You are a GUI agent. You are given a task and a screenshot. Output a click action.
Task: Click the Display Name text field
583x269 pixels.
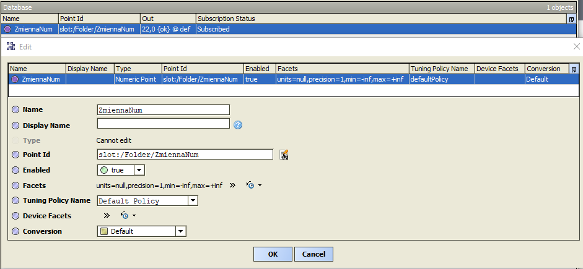[x=163, y=124]
